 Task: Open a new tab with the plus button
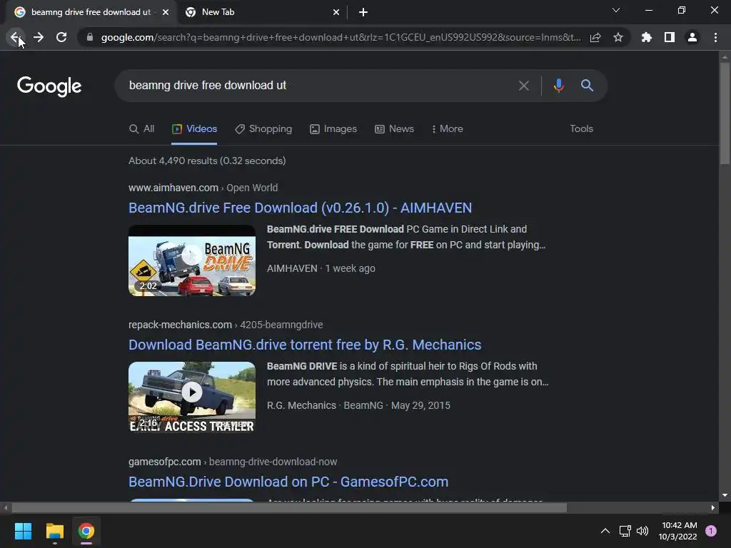[363, 13]
